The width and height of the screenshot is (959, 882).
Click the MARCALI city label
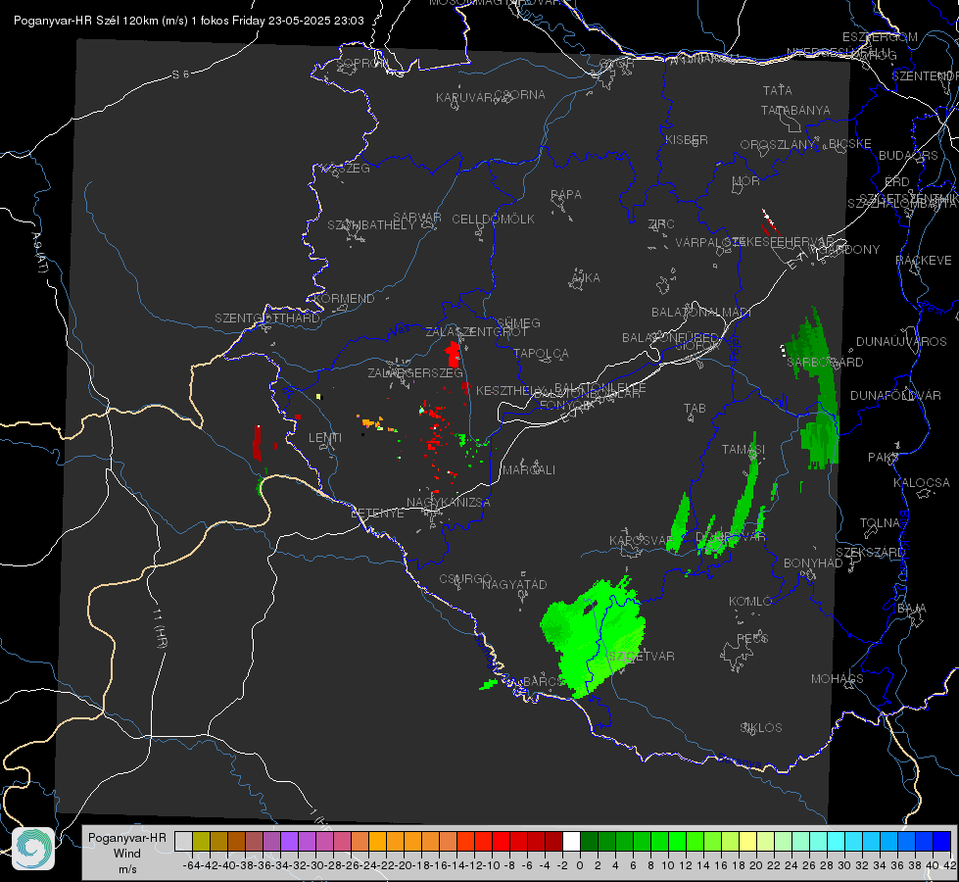(529, 470)
